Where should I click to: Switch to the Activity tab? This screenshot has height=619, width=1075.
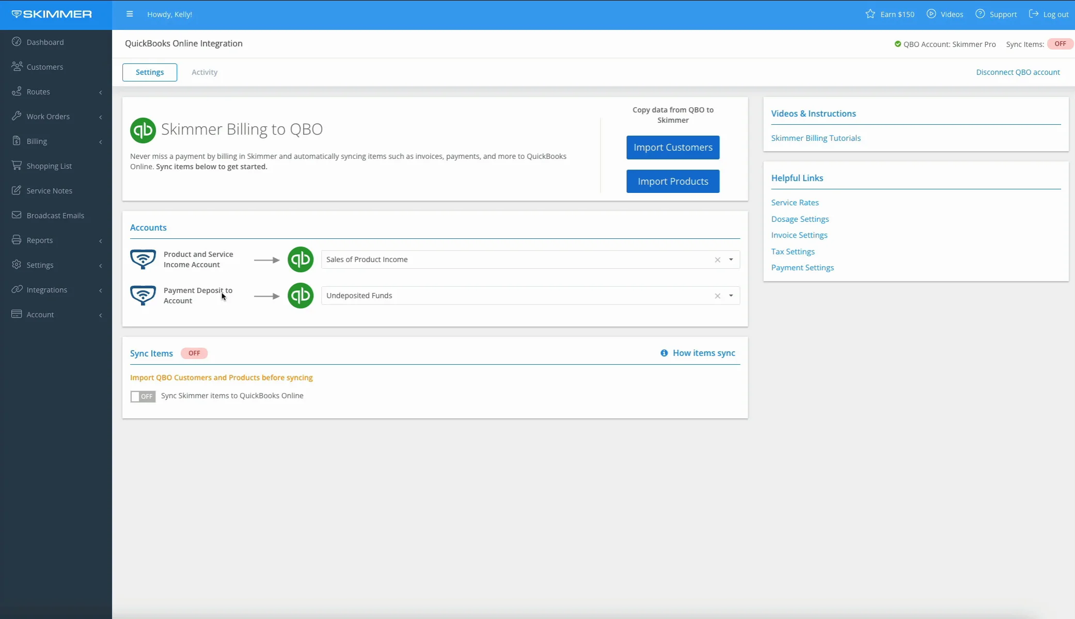pyautogui.click(x=204, y=72)
